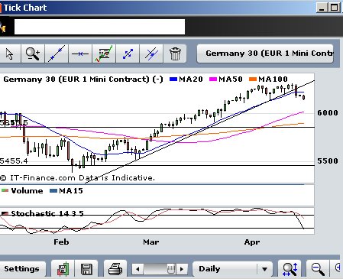Click the Germany 30 chart title text
The width and height of the screenshot is (343, 279).
pos(83,79)
